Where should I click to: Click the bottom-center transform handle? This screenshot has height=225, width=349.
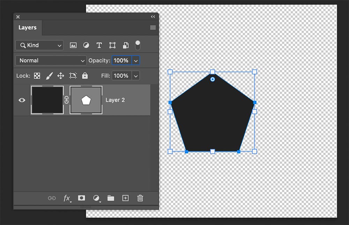213,152
